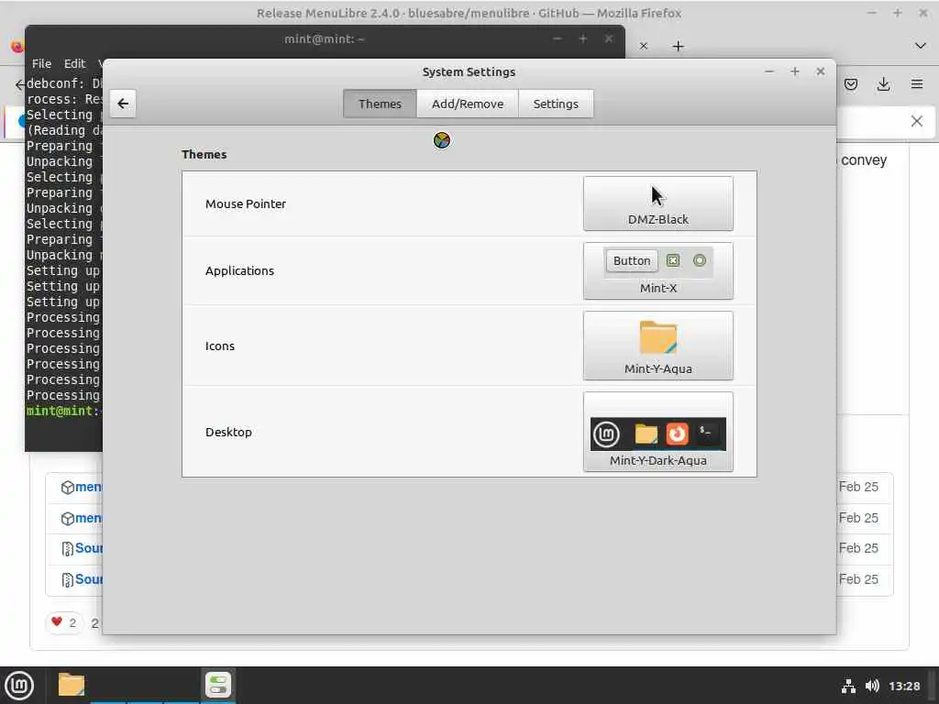Open Firefox hamburger menu
Image resolution: width=939 pixels, height=704 pixels.
[x=917, y=84]
